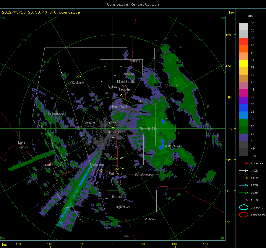Click the Stettler city label

172,85
